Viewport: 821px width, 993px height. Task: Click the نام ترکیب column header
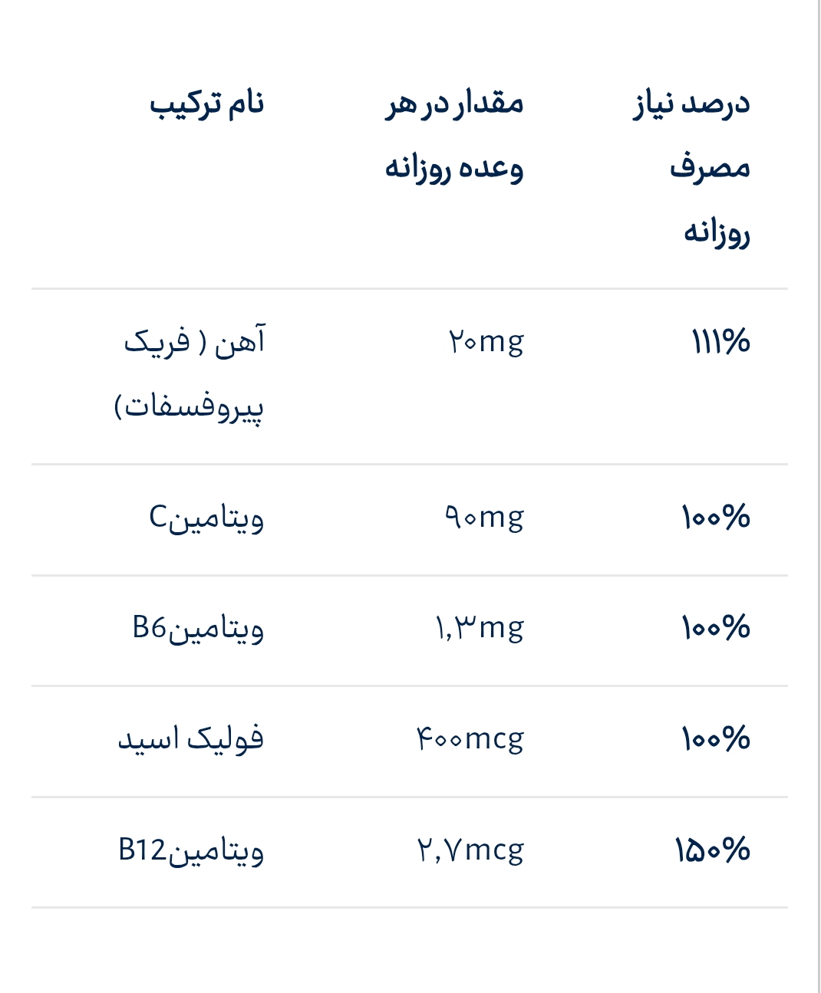207,103
